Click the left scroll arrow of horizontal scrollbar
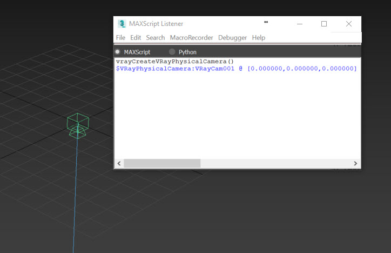 coord(119,163)
